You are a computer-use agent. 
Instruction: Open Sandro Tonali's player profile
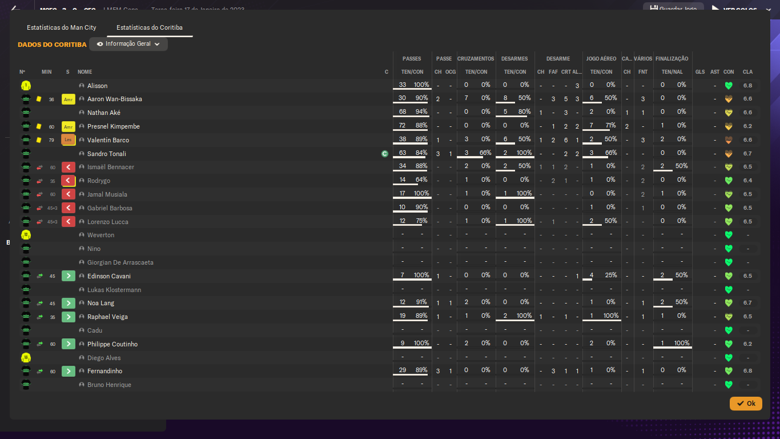[x=107, y=154]
